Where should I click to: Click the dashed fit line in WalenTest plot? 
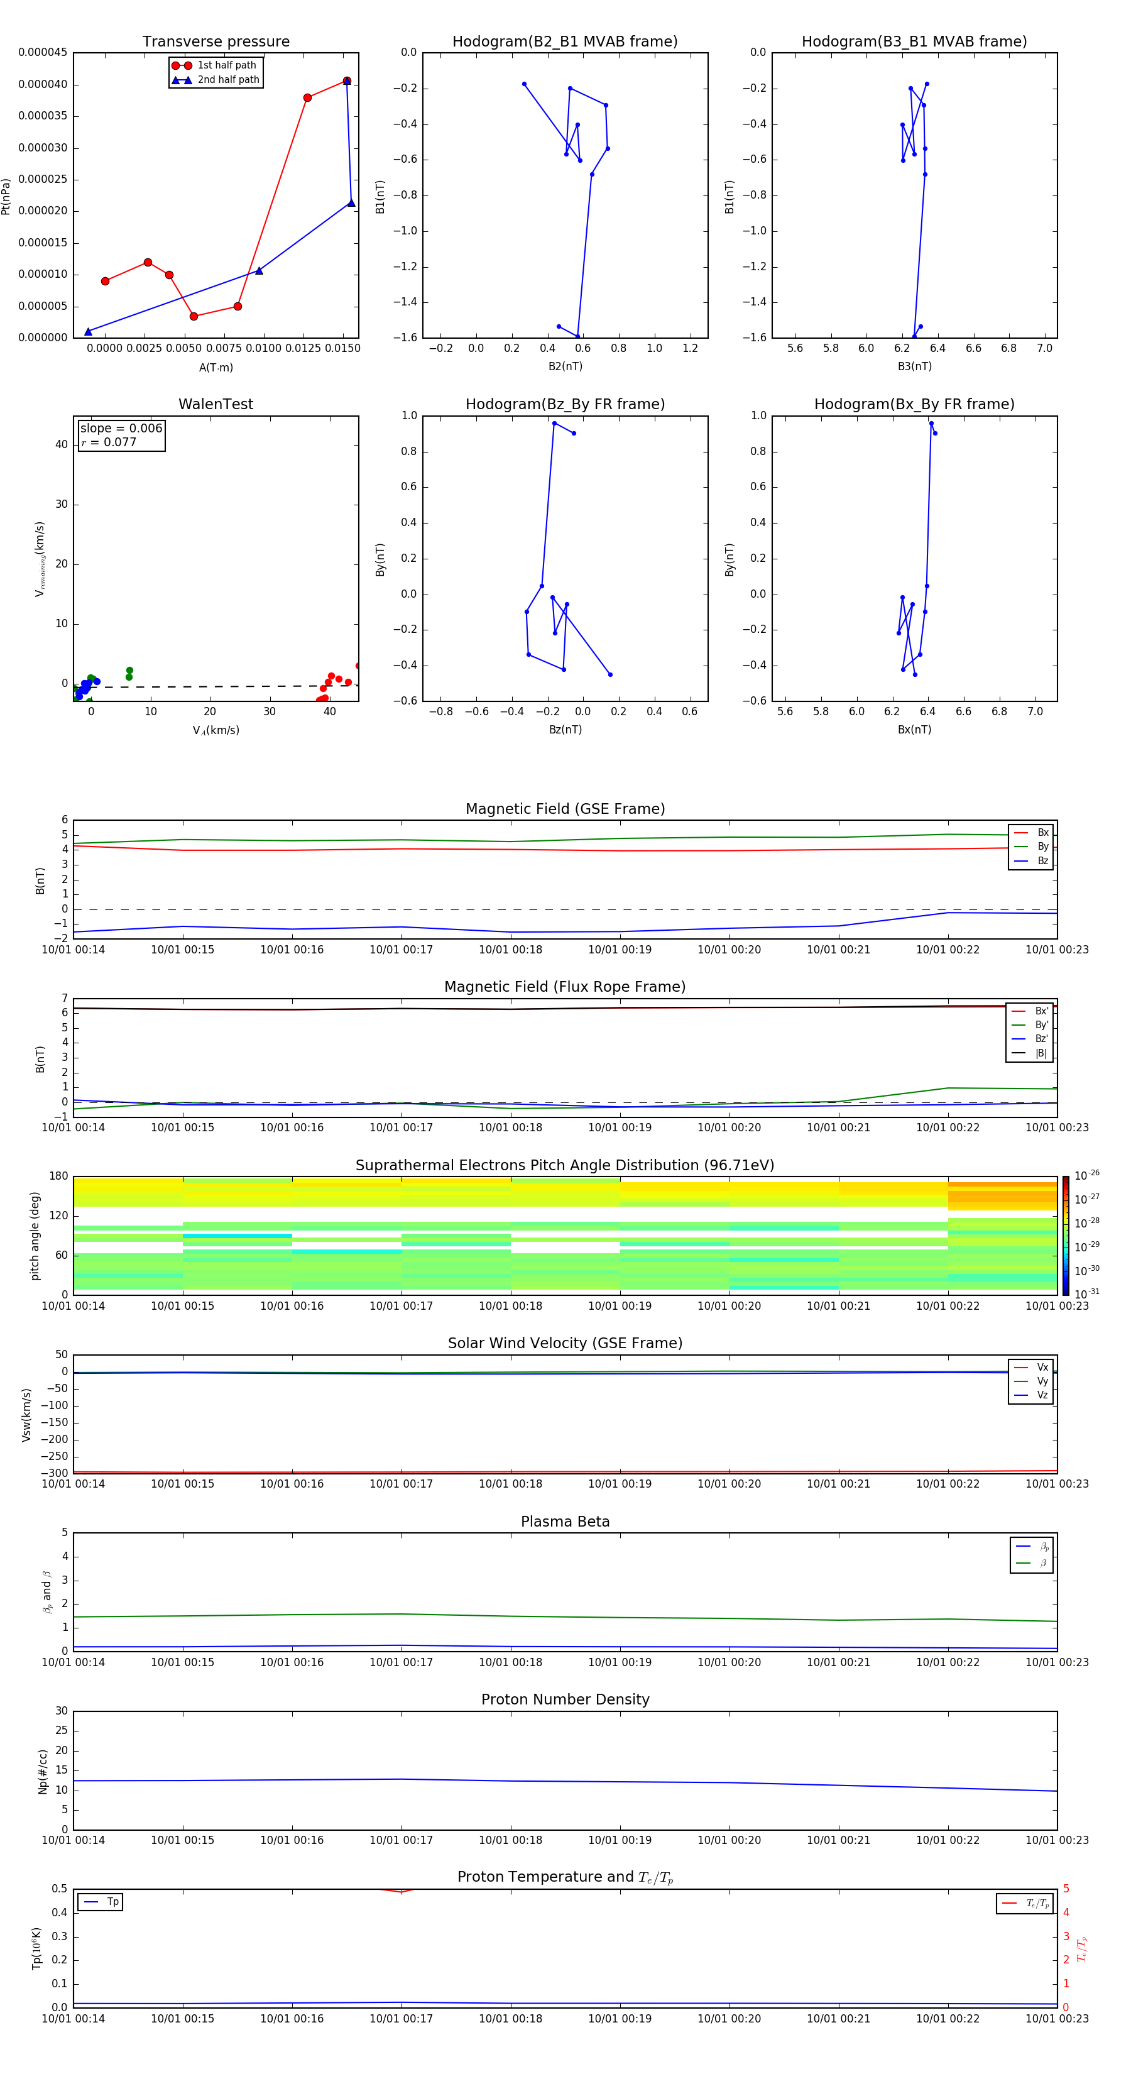(x=216, y=687)
